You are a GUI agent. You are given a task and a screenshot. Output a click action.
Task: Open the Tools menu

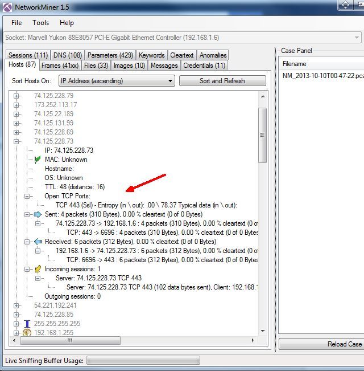40,23
